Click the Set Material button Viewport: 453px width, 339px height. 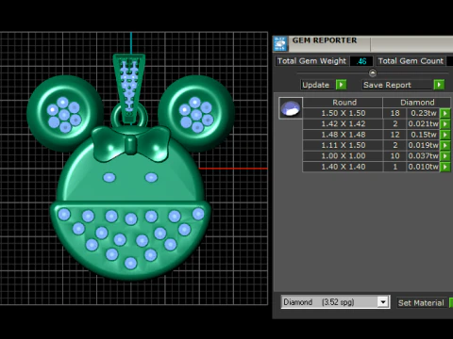click(421, 303)
